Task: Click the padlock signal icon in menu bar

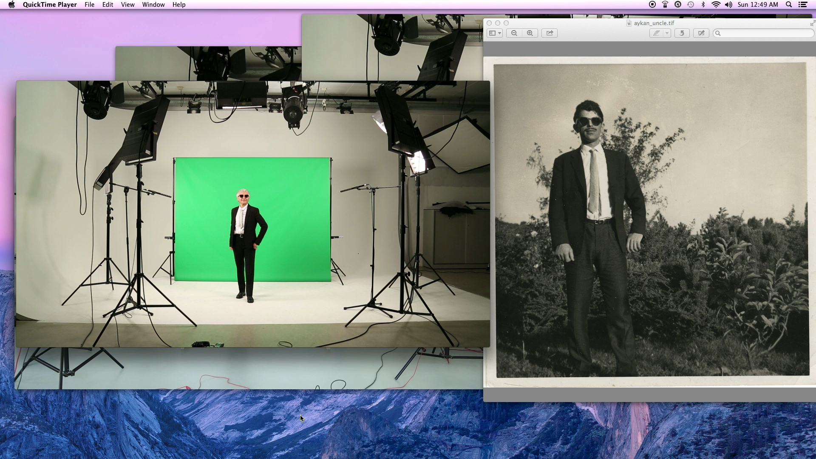Action: pos(665,5)
